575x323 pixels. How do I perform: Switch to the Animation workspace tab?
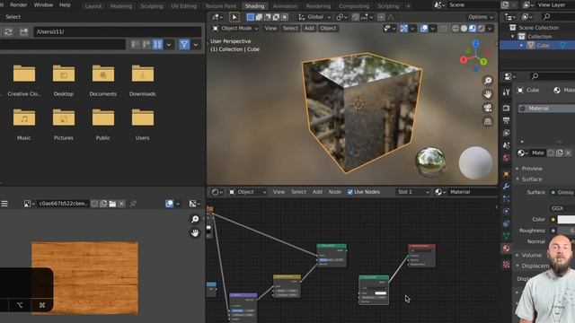[x=285, y=6]
